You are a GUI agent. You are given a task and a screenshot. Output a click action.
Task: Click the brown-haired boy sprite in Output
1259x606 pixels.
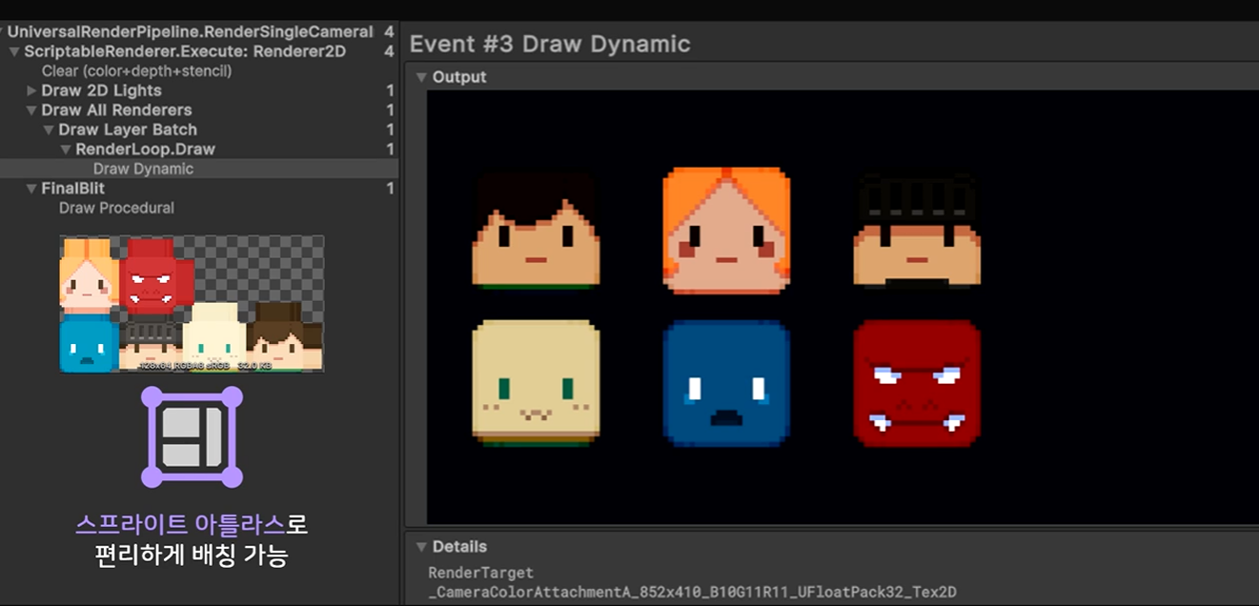pos(536,231)
